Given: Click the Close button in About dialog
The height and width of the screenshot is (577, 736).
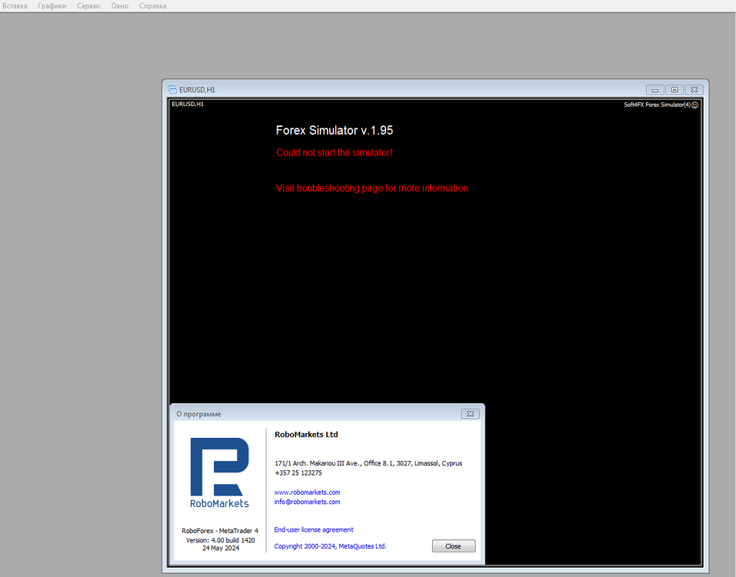Looking at the screenshot, I should point(454,546).
